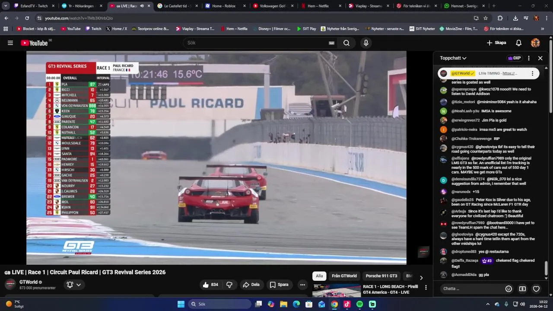553x311 pixels.
Task: Click the YouTube search magnifier button
Action: [x=346, y=43]
